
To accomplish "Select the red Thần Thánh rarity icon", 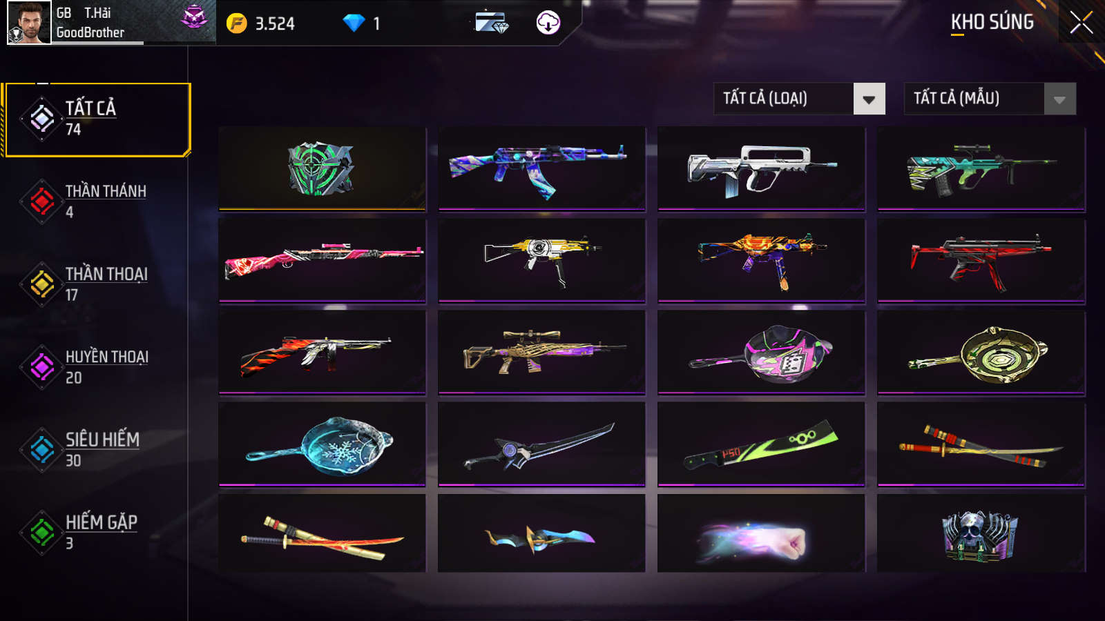I will click(x=42, y=201).
